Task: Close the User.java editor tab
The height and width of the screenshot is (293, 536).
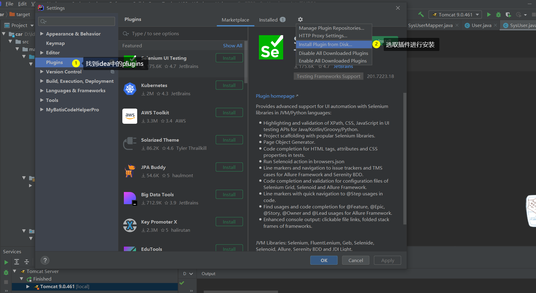Action: point(495,25)
